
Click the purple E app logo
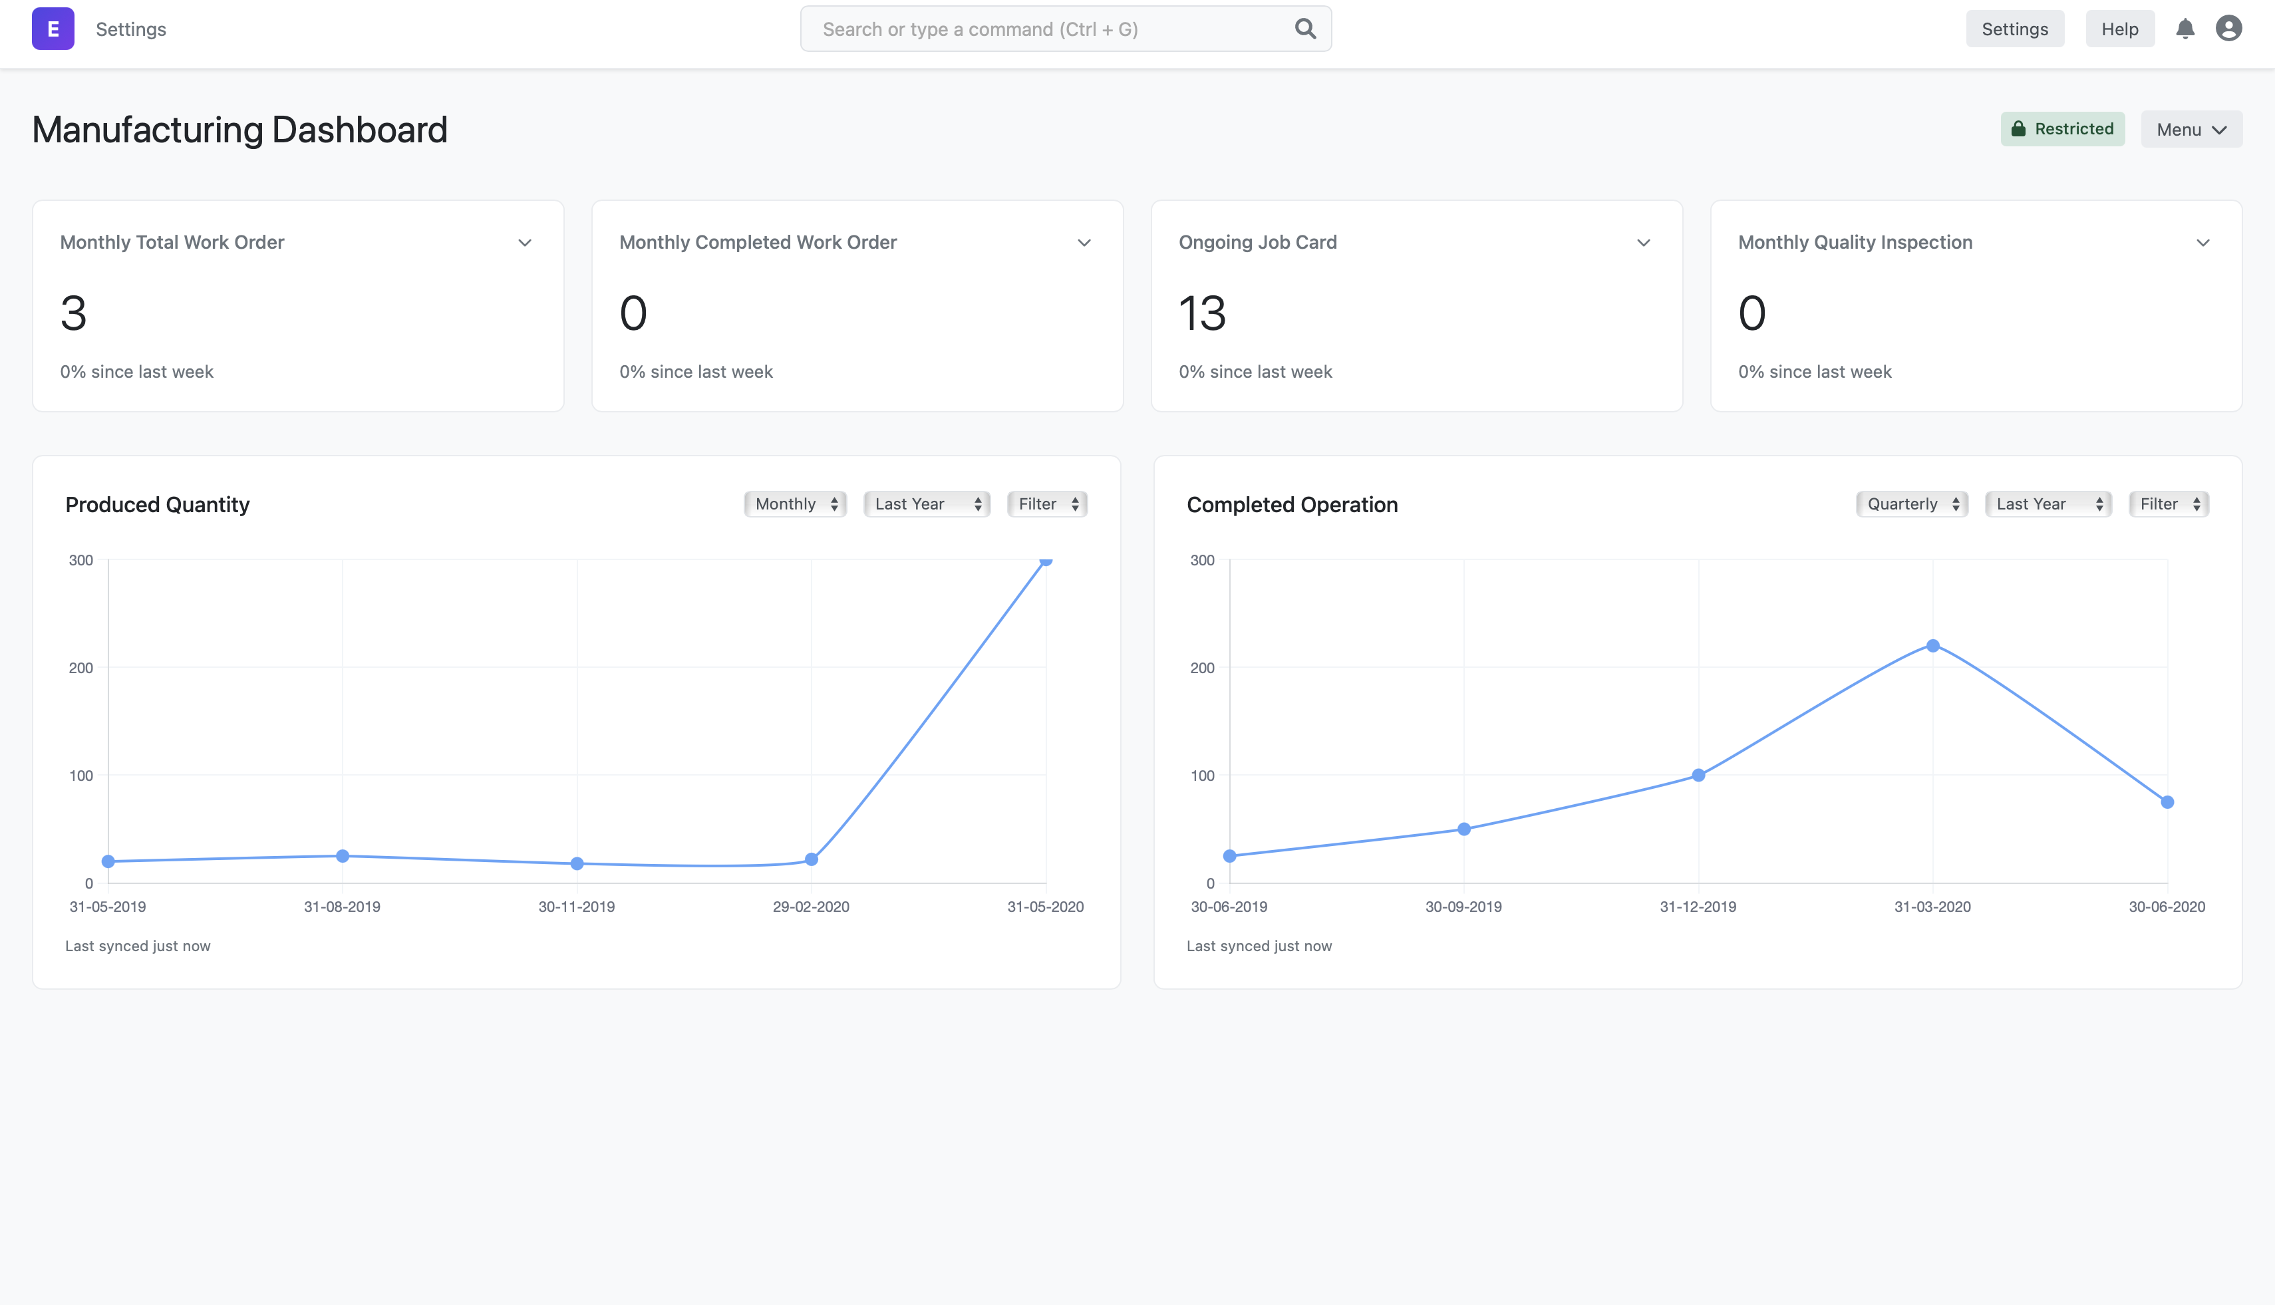[x=53, y=29]
